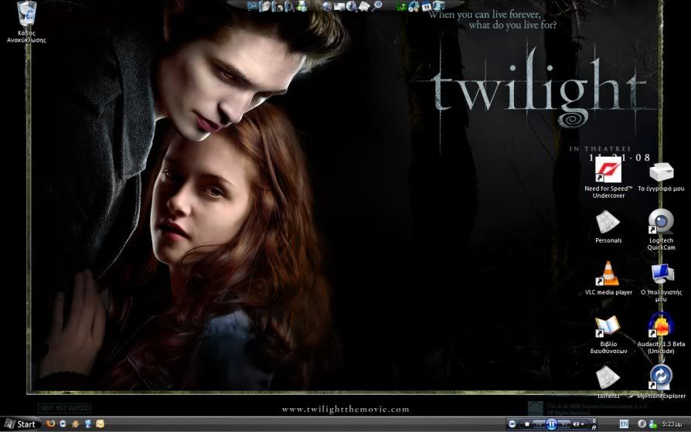Open the address book desktop shortcut
The image size is (691, 432).
608,326
